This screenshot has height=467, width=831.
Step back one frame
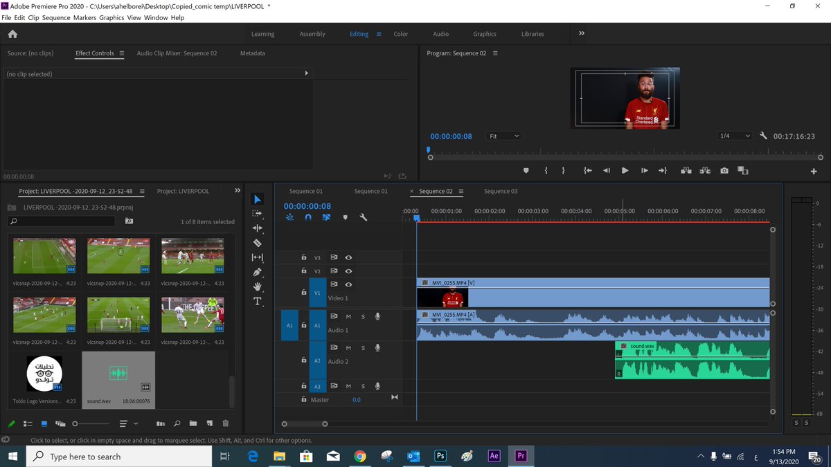tap(607, 171)
